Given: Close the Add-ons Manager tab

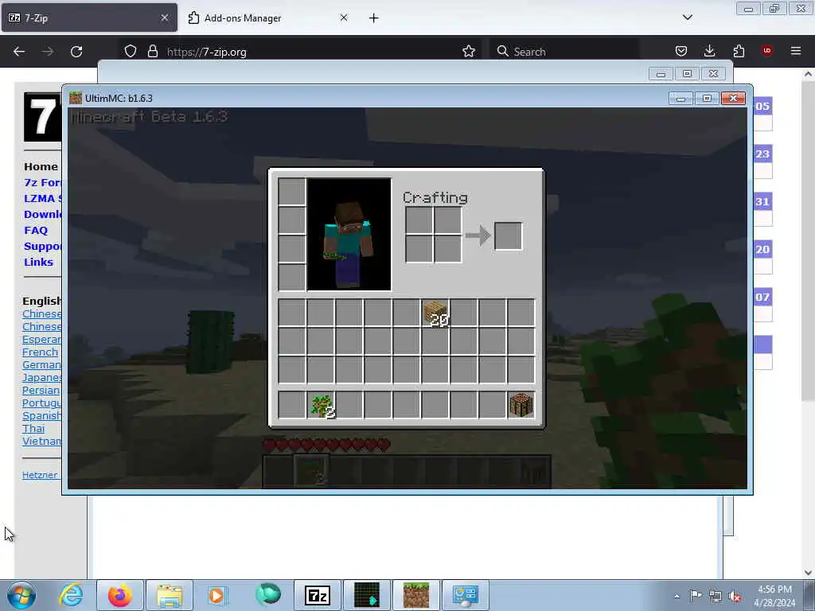Looking at the screenshot, I should pyautogui.click(x=344, y=18).
